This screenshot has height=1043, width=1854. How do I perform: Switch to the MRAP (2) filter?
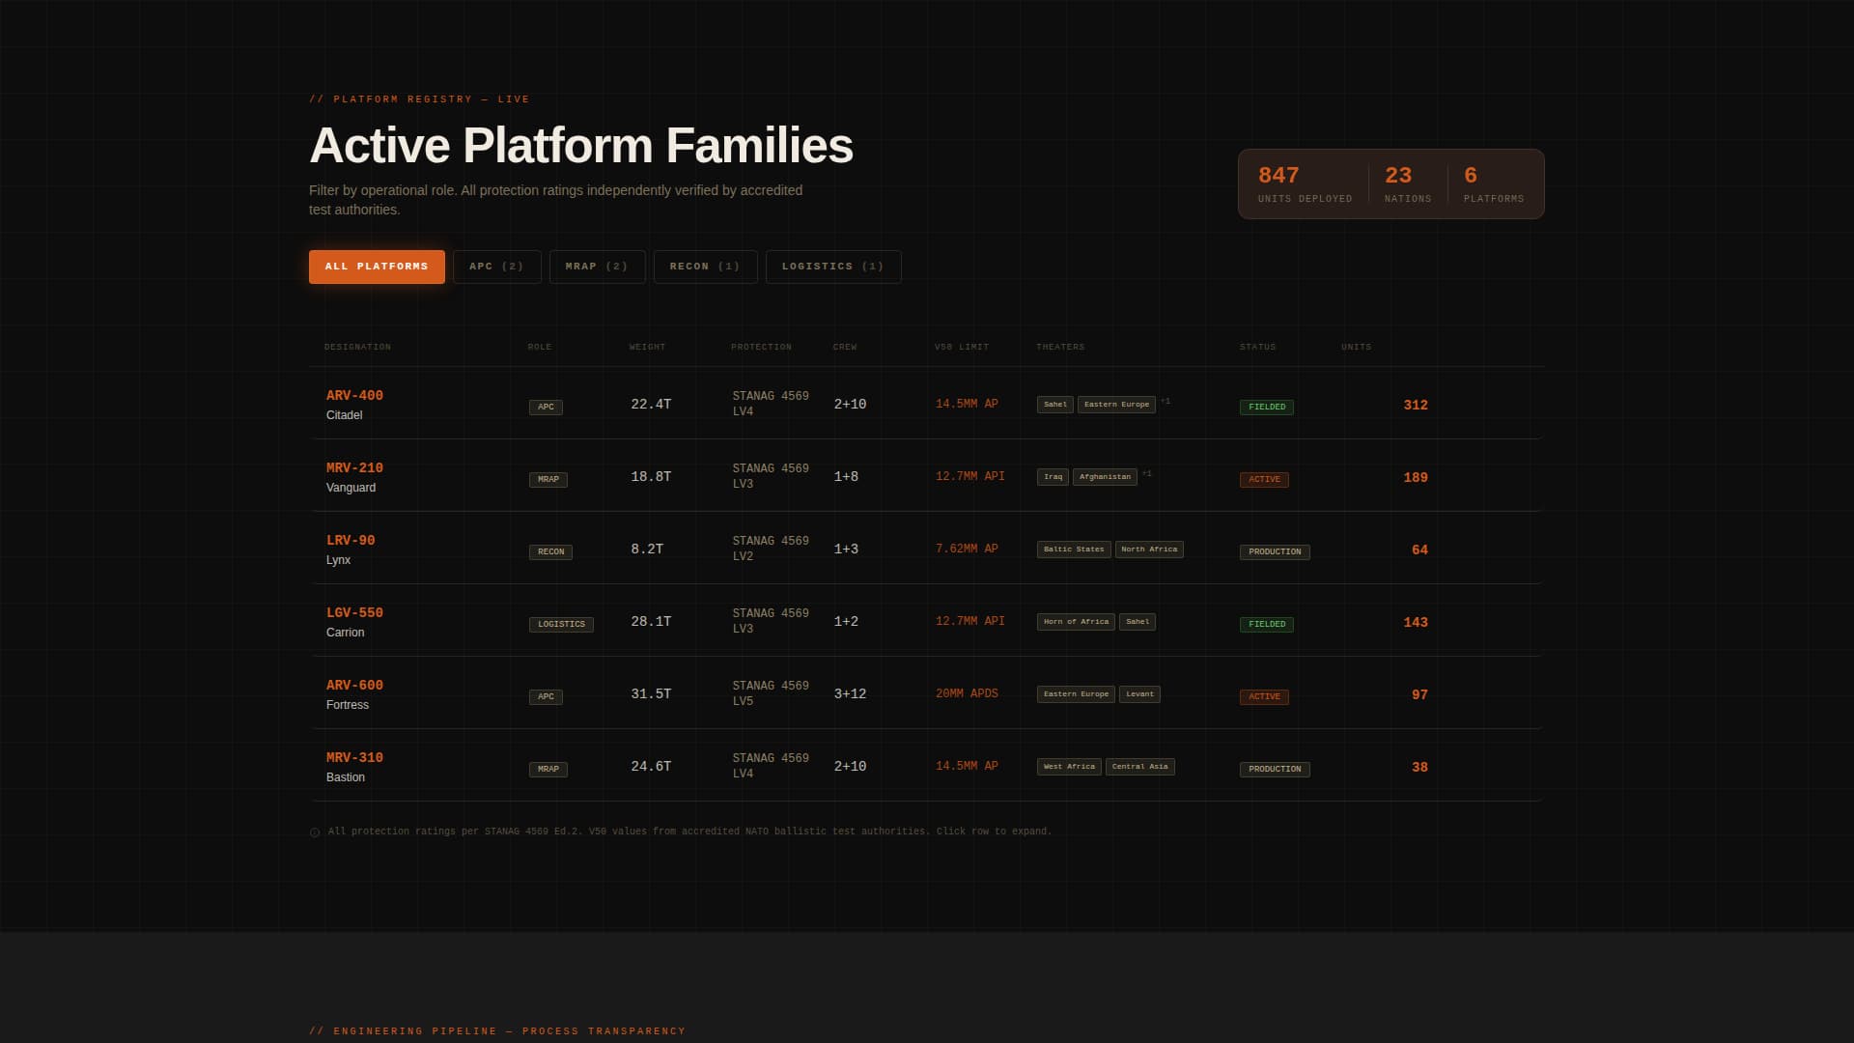(x=597, y=267)
